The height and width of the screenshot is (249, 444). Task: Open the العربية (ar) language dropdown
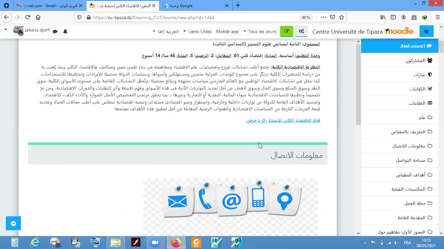coord(166,31)
